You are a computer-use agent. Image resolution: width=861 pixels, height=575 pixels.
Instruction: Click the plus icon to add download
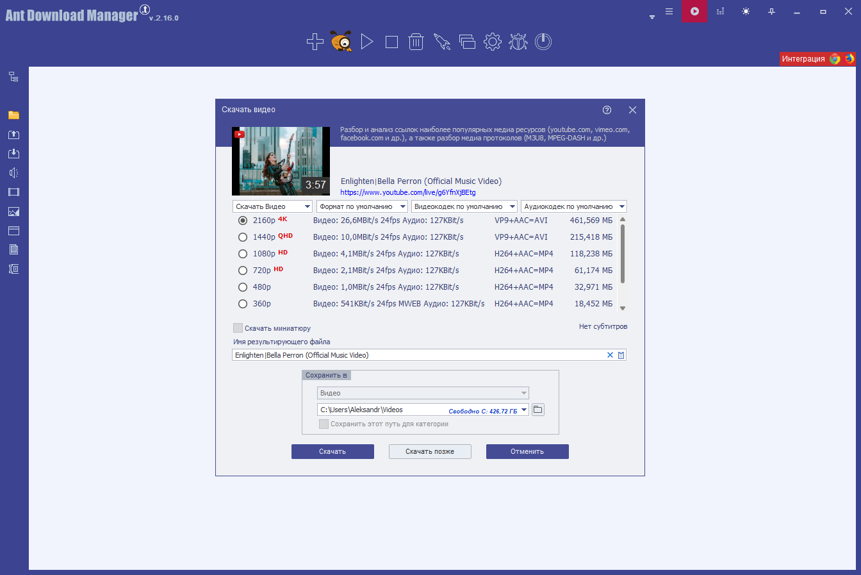[x=315, y=42]
